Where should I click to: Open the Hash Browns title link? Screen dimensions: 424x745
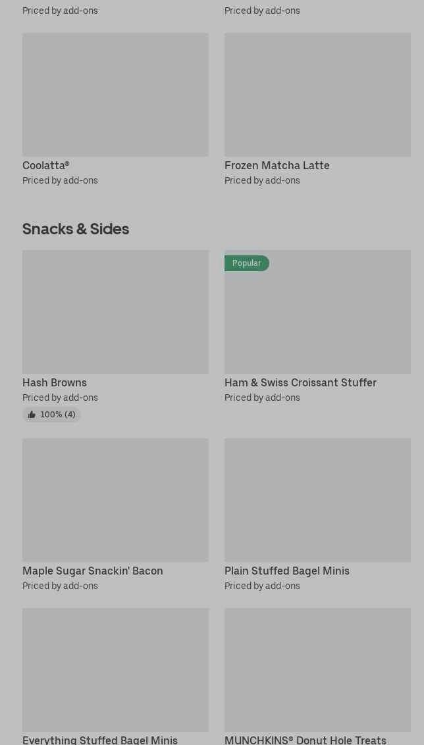(x=55, y=383)
